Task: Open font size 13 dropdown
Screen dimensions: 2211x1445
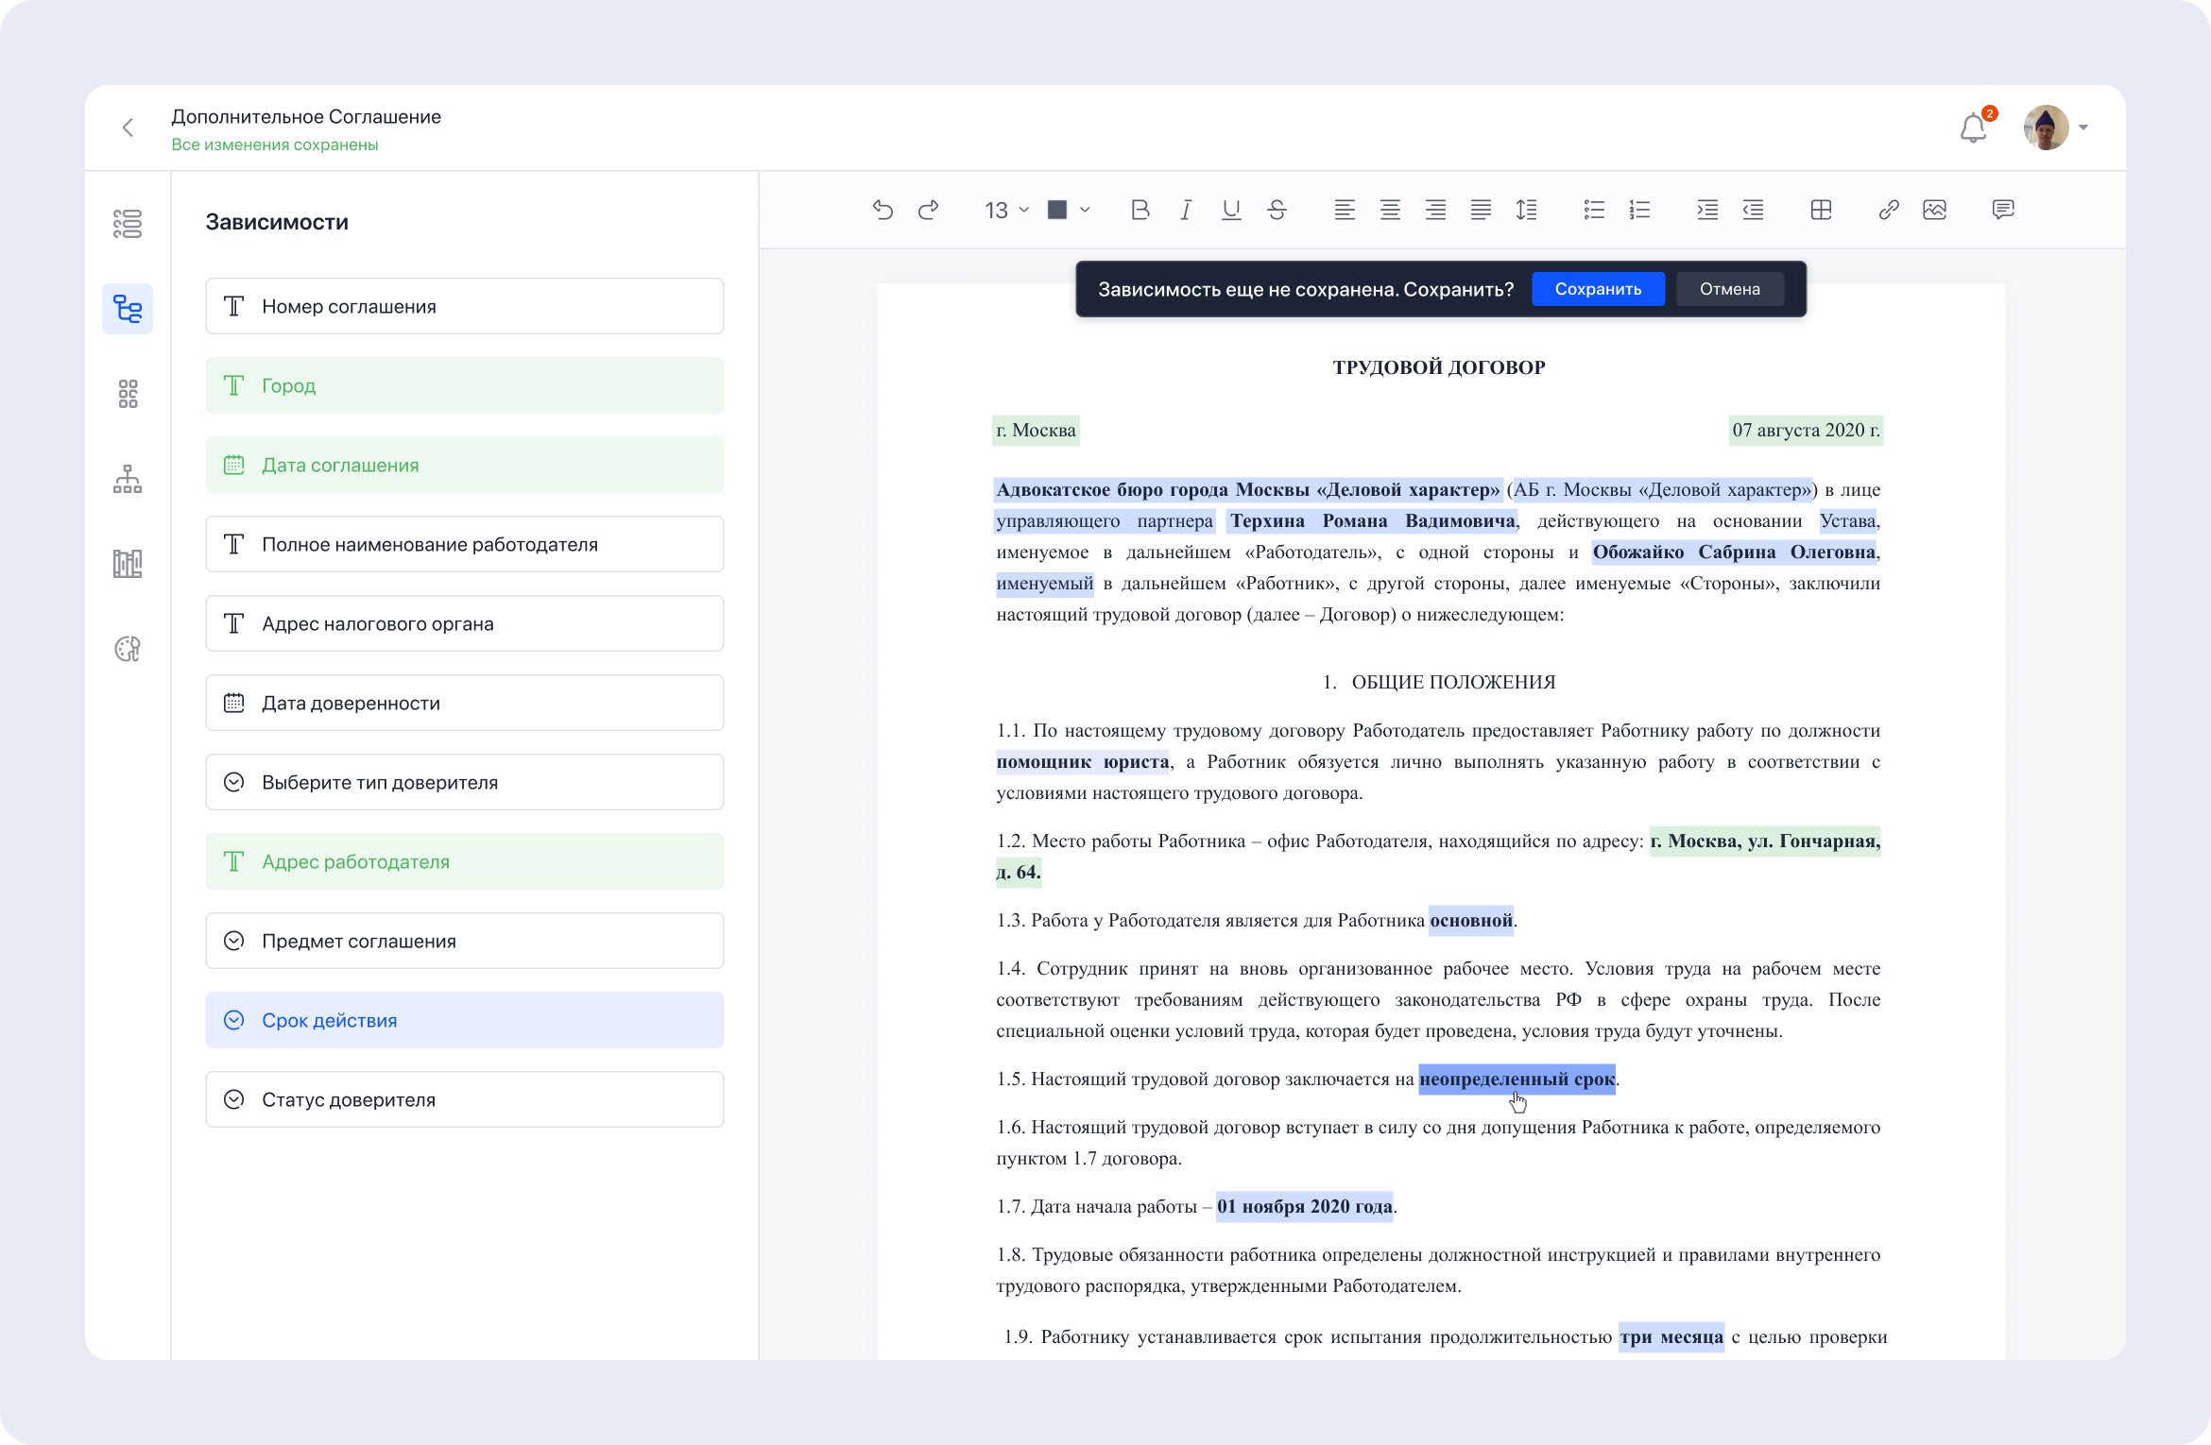Action: [x=1006, y=210]
